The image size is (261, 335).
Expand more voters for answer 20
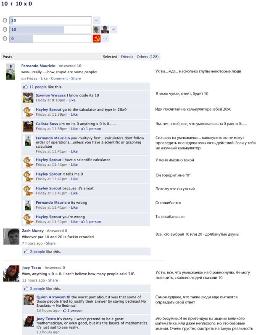point(97,21)
